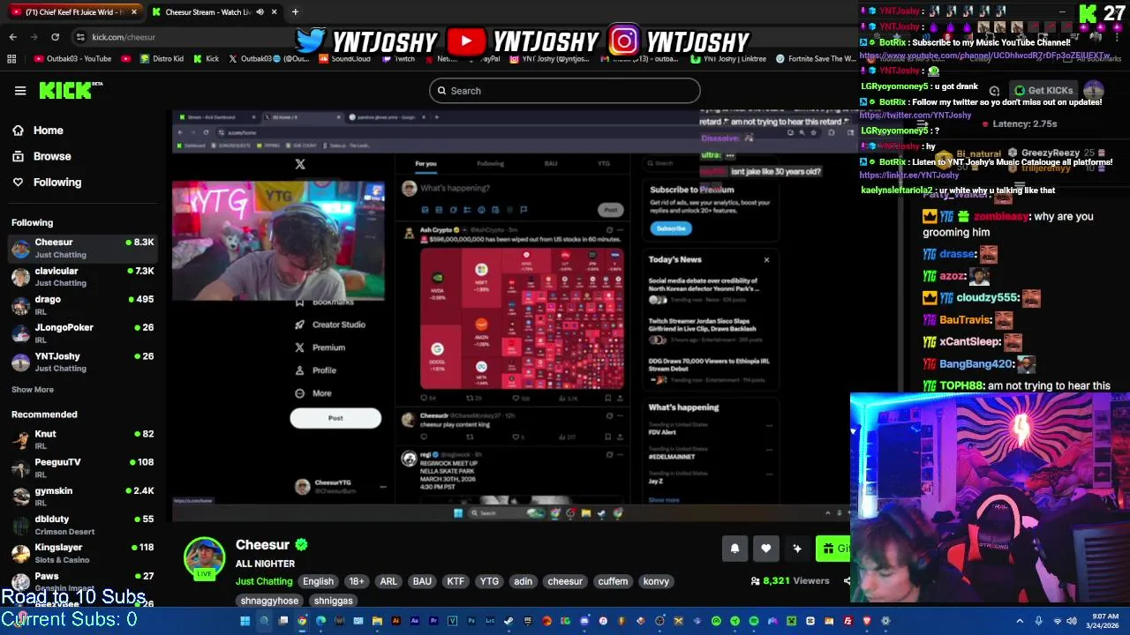Click the kick.com address bar
Screen dimensions: 1130x635
point(124,37)
